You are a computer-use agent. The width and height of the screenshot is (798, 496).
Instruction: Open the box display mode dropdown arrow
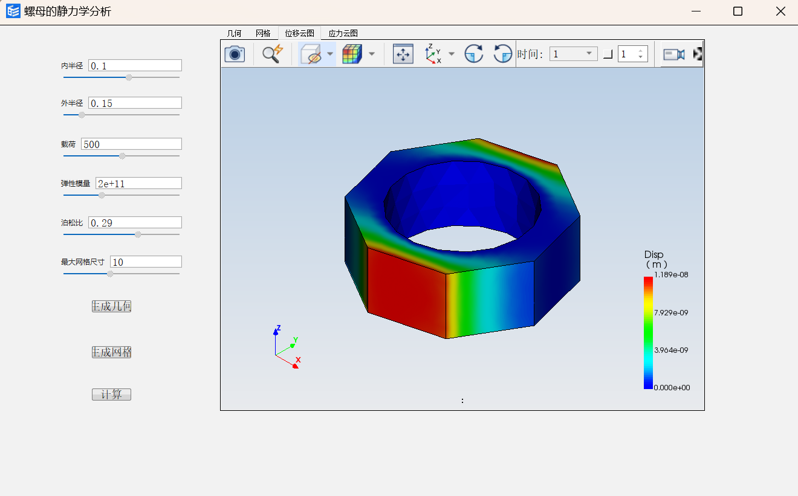point(330,54)
